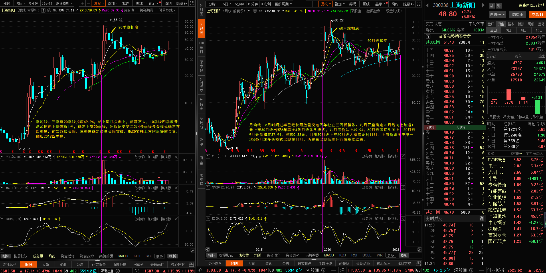The width and height of the screenshot is (546, 273).
Task: Close the right chart KD indicator pane
Action: click(403, 218)
